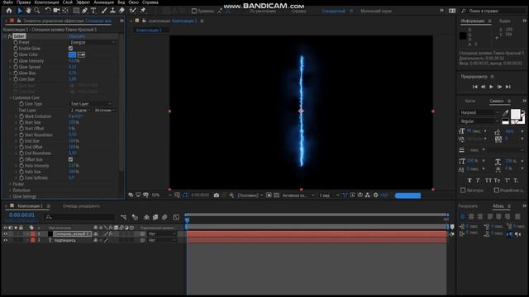529x297 pixels.
Task: Select the Pen tool
Action: 84,11
